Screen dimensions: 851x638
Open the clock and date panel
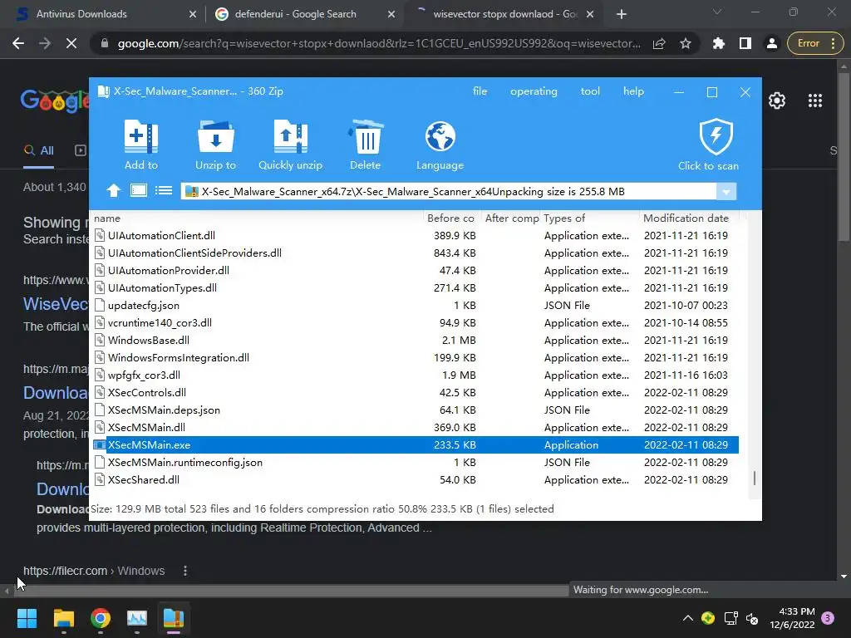coord(792,618)
